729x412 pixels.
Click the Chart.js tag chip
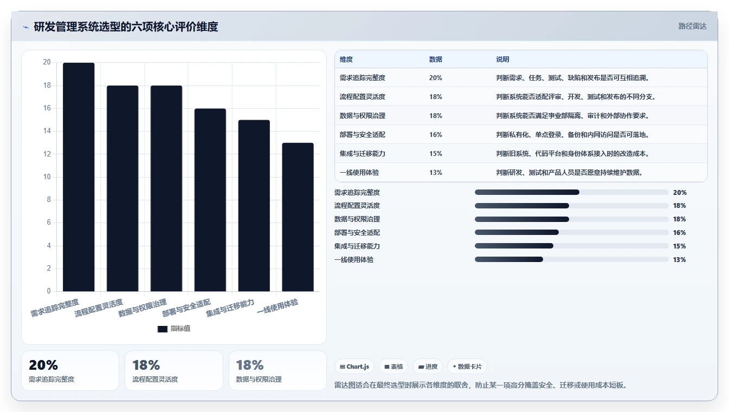click(354, 367)
